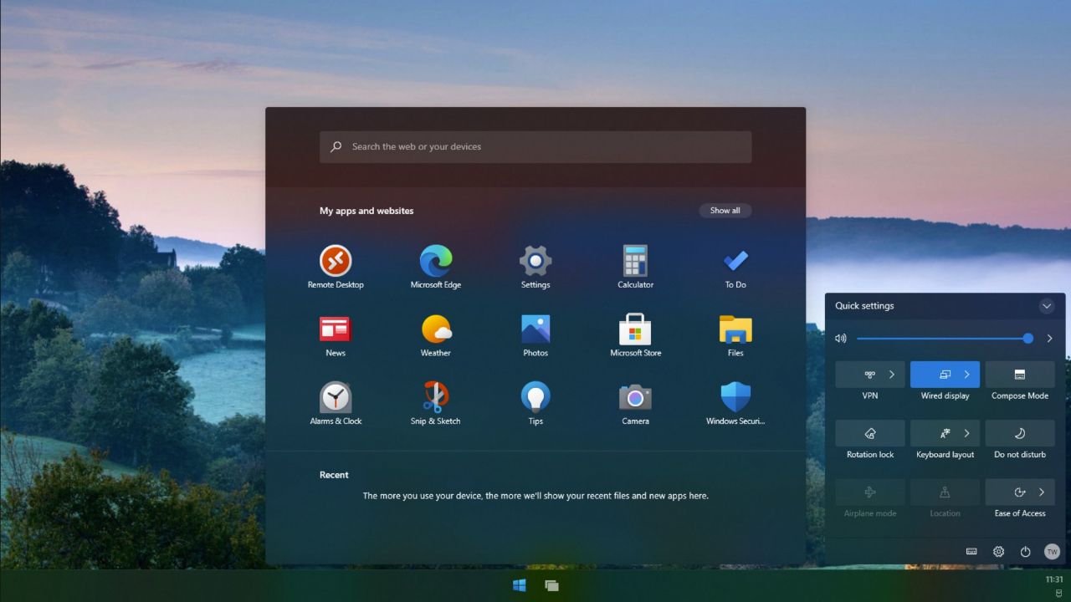Image resolution: width=1071 pixels, height=602 pixels.
Task: Open the Settings app from the launcher
Action: (535, 267)
